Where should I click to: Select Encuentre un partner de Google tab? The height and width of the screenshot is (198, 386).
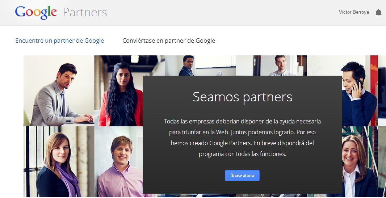[60, 41]
